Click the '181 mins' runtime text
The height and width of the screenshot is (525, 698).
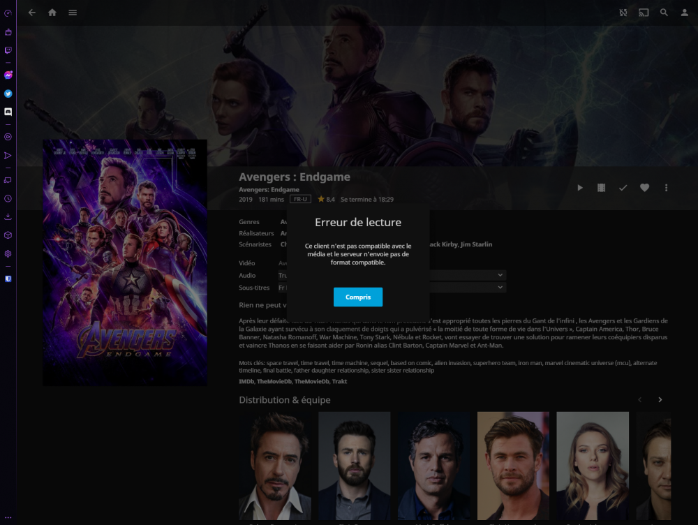(x=271, y=200)
